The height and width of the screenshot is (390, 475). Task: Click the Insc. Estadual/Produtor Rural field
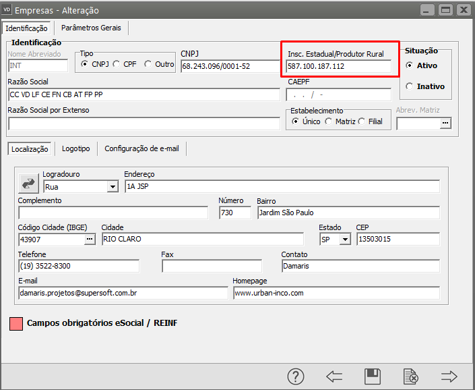(x=338, y=67)
